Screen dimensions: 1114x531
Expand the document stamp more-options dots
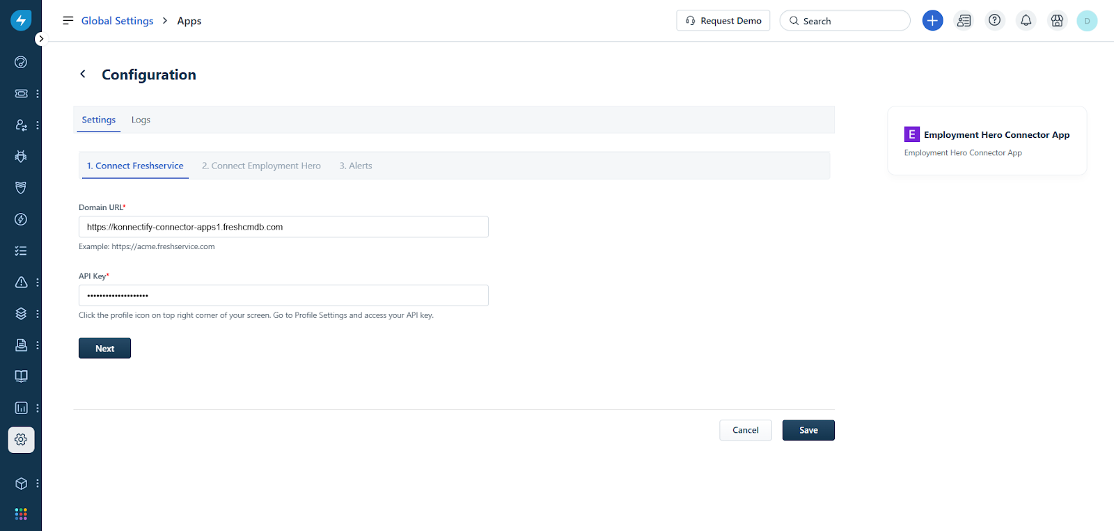pyautogui.click(x=38, y=345)
